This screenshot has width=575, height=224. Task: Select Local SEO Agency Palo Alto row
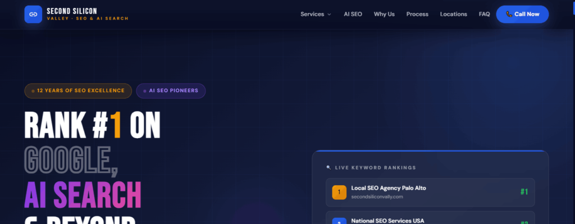430,193
